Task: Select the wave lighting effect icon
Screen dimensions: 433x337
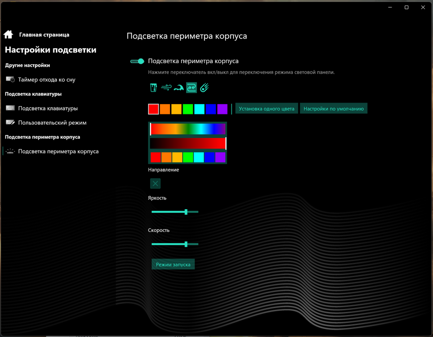Action: coord(179,88)
